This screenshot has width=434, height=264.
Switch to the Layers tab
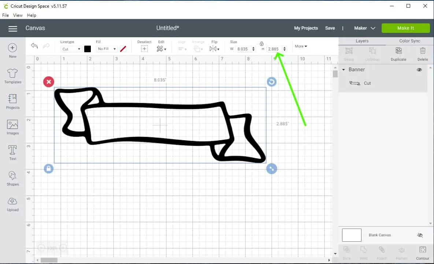coord(362,41)
